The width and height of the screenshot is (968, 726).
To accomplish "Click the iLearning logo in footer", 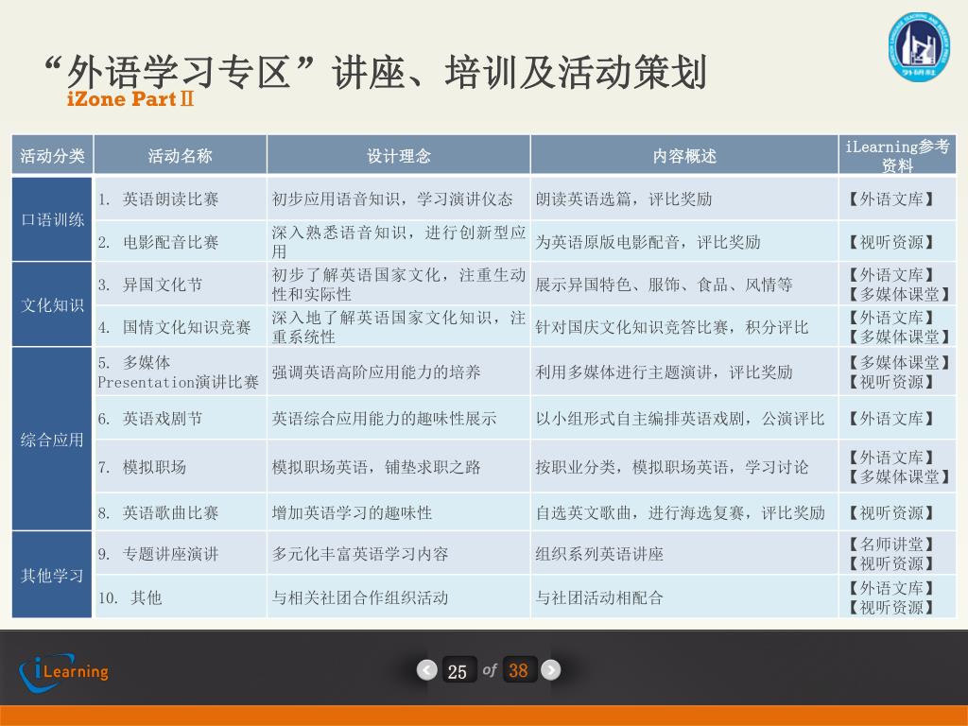I will point(64,671).
